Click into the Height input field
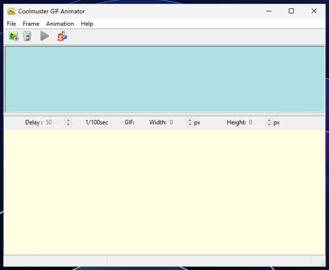The image size is (329, 270). (x=256, y=122)
